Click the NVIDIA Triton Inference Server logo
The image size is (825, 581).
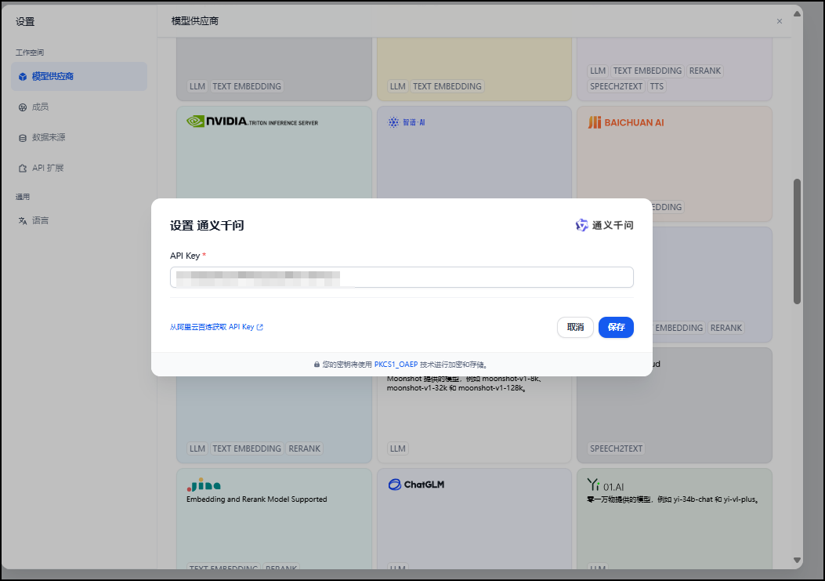pyautogui.click(x=252, y=122)
